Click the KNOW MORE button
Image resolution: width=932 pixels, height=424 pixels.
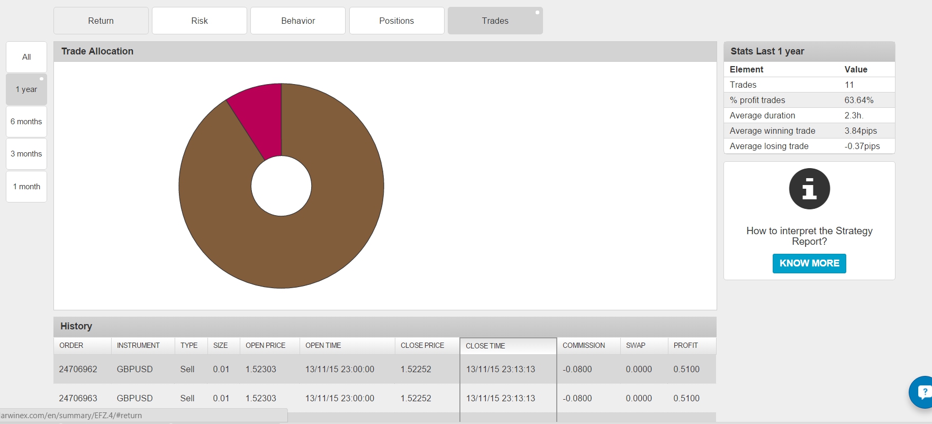tap(809, 263)
